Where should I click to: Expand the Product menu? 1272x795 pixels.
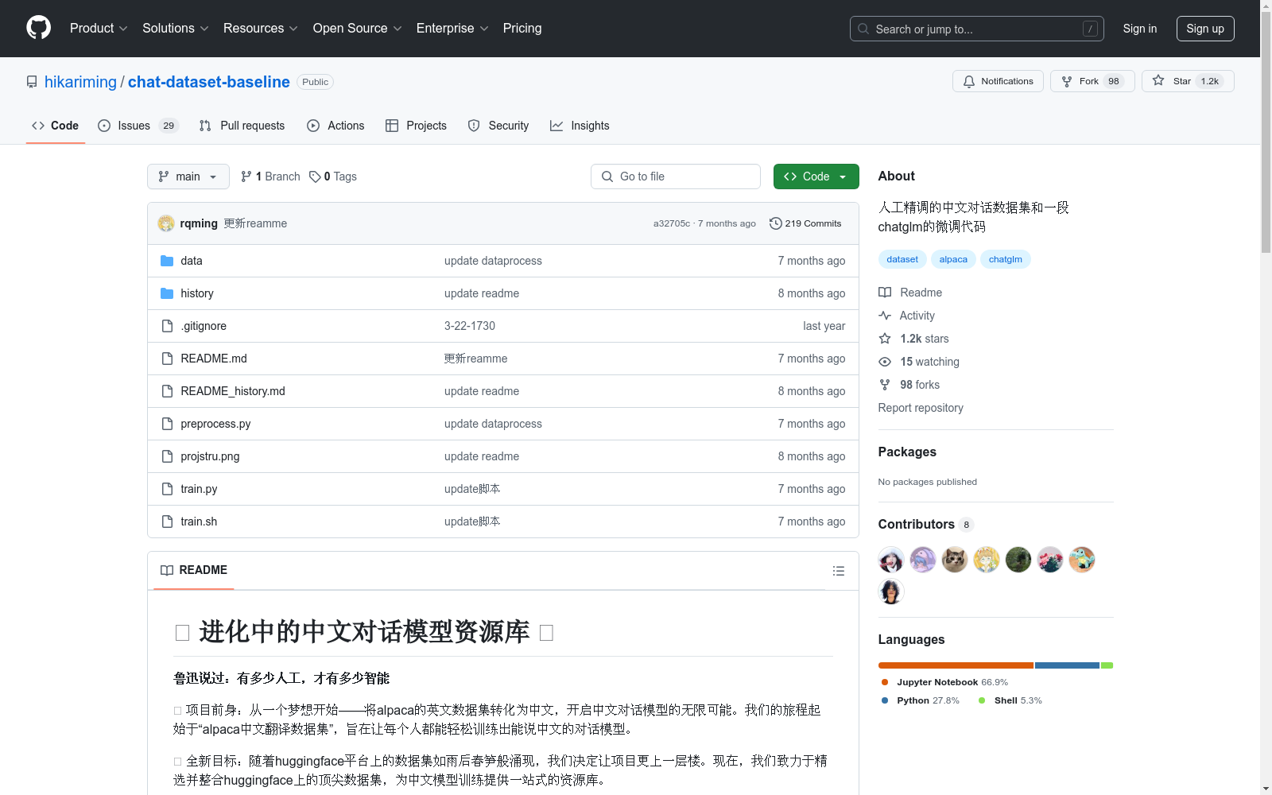click(99, 28)
